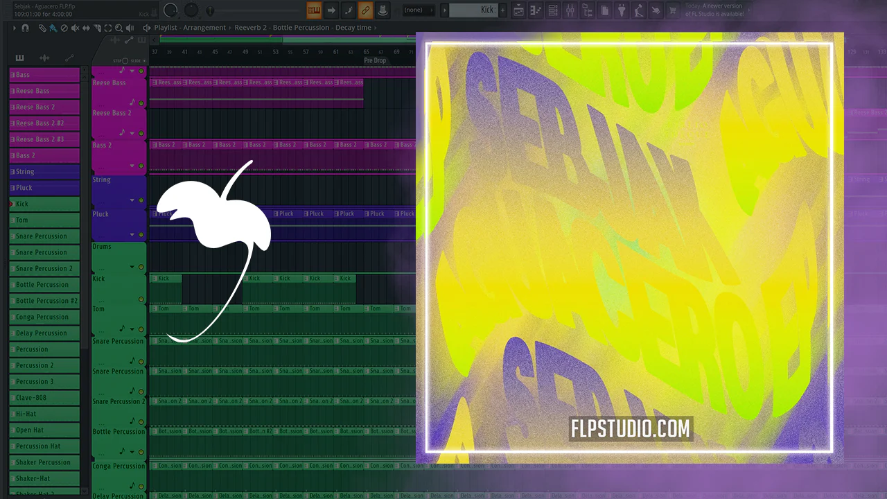The width and height of the screenshot is (887, 499).
Task: Mute the Reese Bass 2 track
Action: (x=141, y=134)
